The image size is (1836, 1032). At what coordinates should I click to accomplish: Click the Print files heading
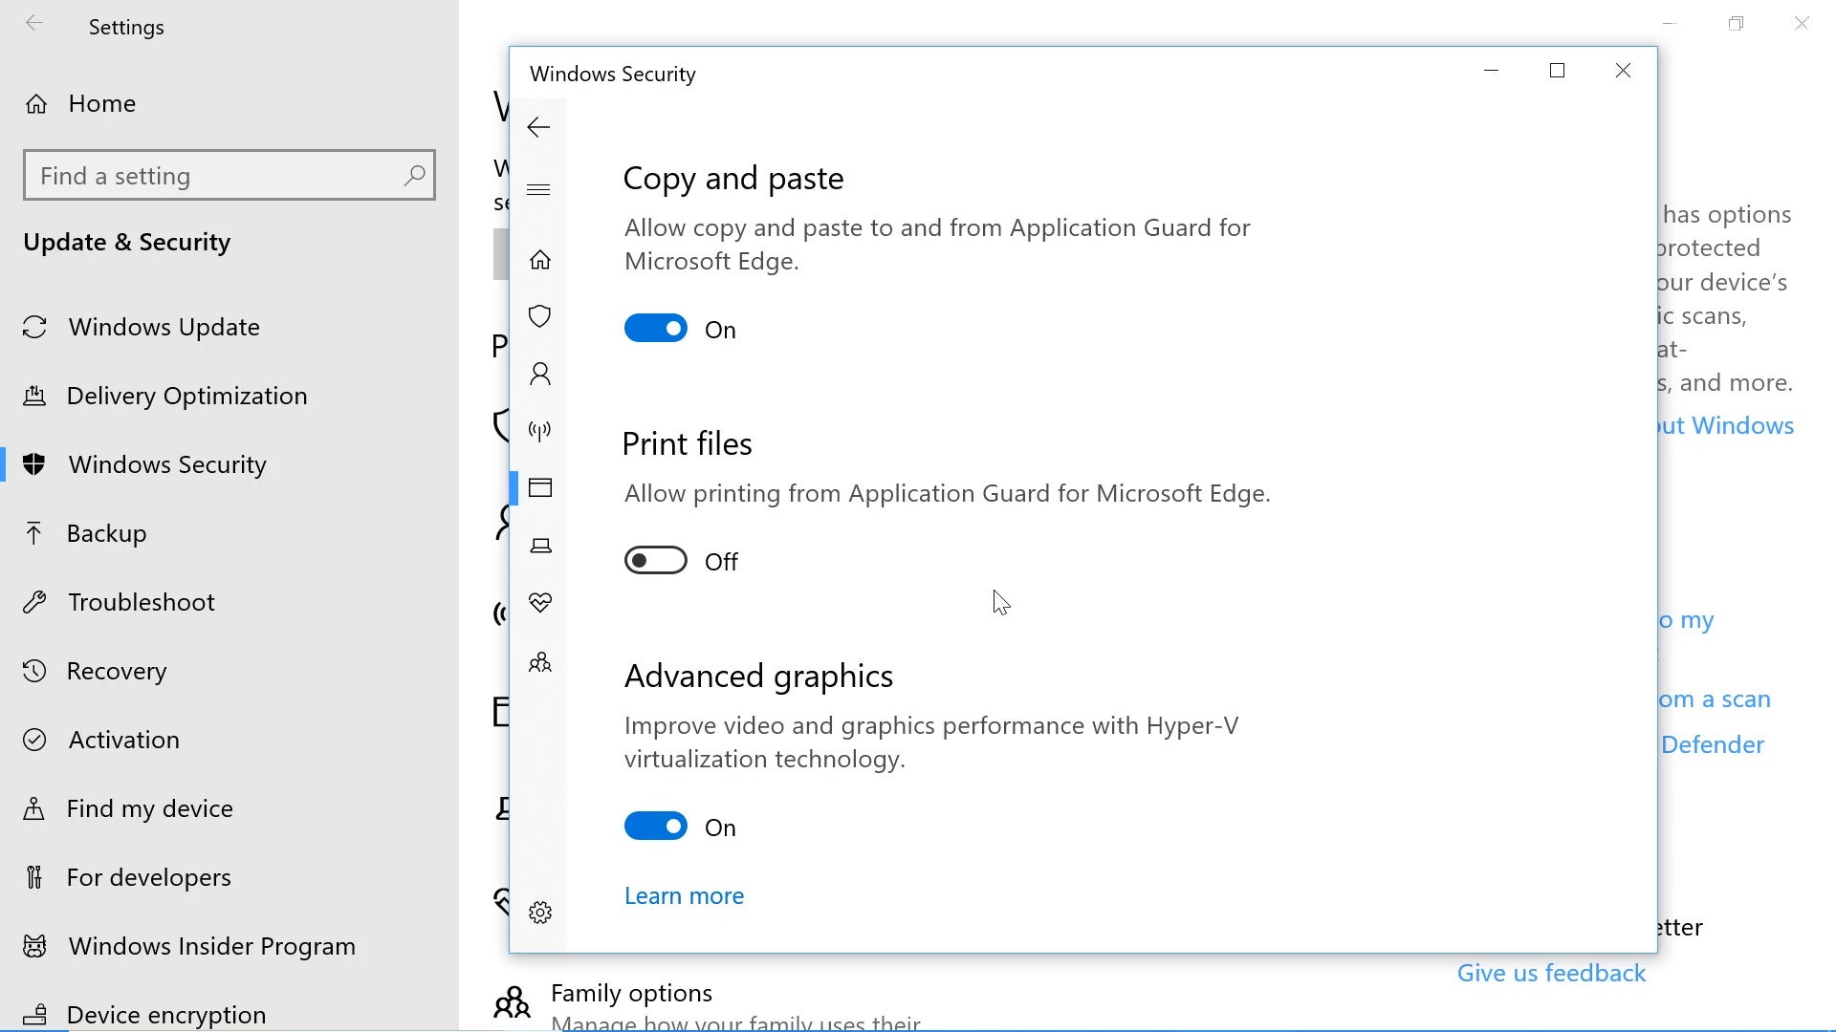[x=687, y=444]
